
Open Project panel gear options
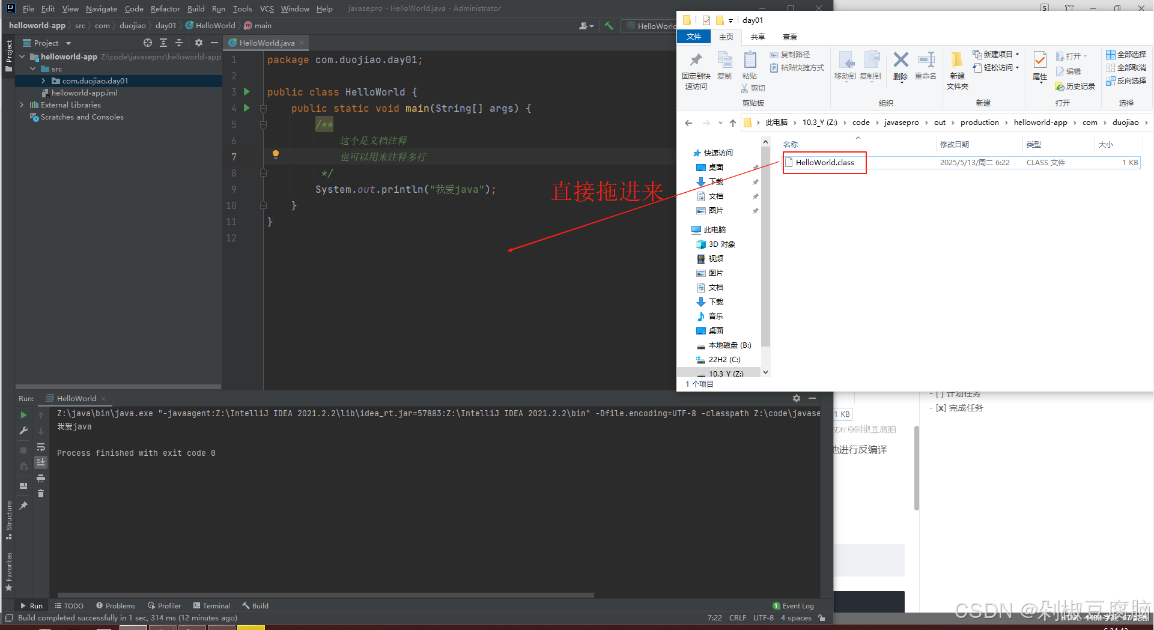point(199,43)
